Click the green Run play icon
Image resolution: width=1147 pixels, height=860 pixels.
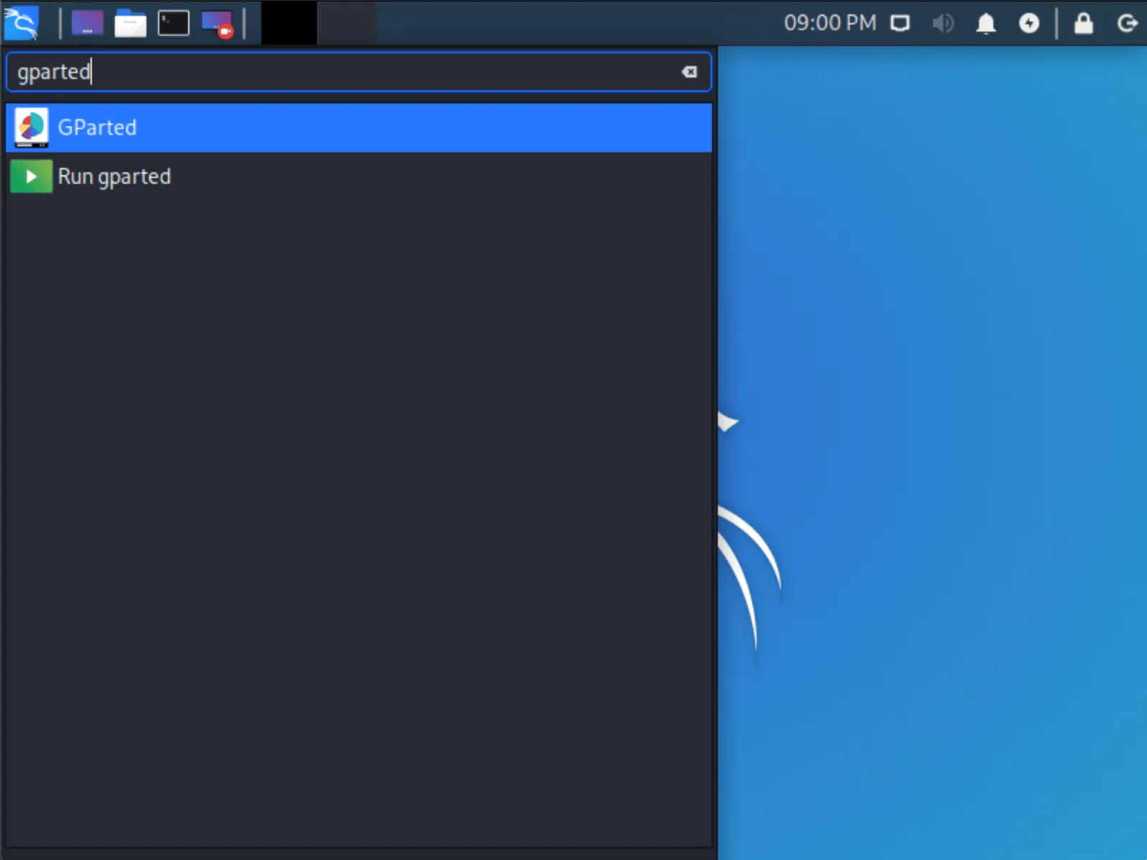pos(31,177)
